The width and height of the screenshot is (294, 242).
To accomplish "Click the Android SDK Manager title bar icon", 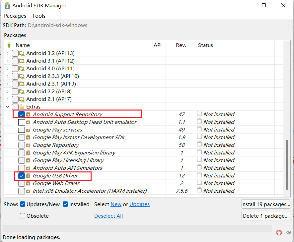I will (x=7, y=5).
